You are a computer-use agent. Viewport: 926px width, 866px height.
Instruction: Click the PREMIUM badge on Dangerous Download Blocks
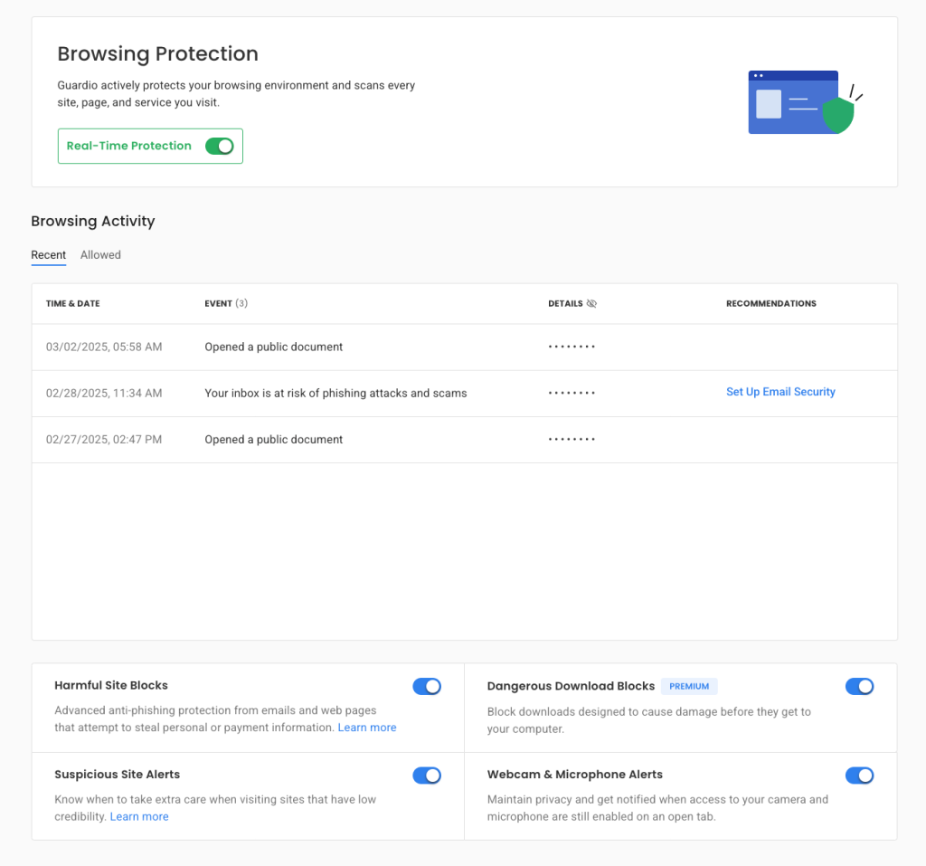tap(688, 686)
